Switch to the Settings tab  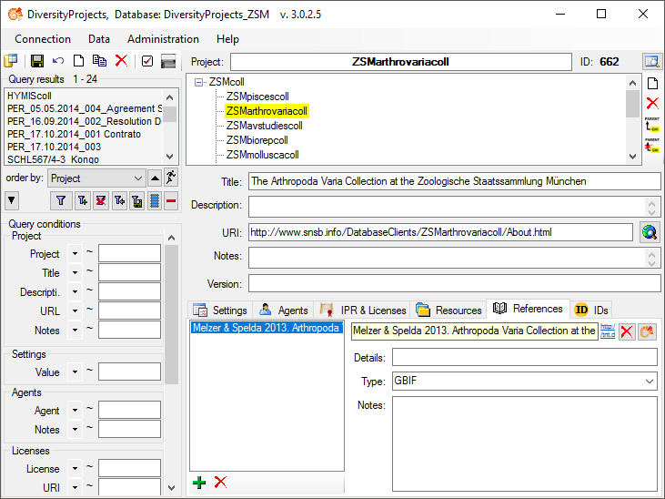click(220, 310)
